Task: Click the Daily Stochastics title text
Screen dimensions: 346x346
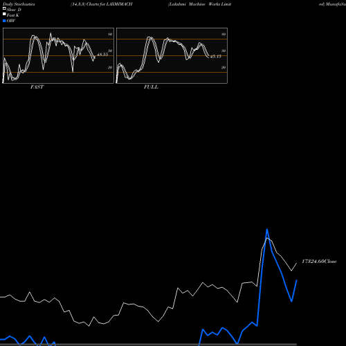Action: 19,4
